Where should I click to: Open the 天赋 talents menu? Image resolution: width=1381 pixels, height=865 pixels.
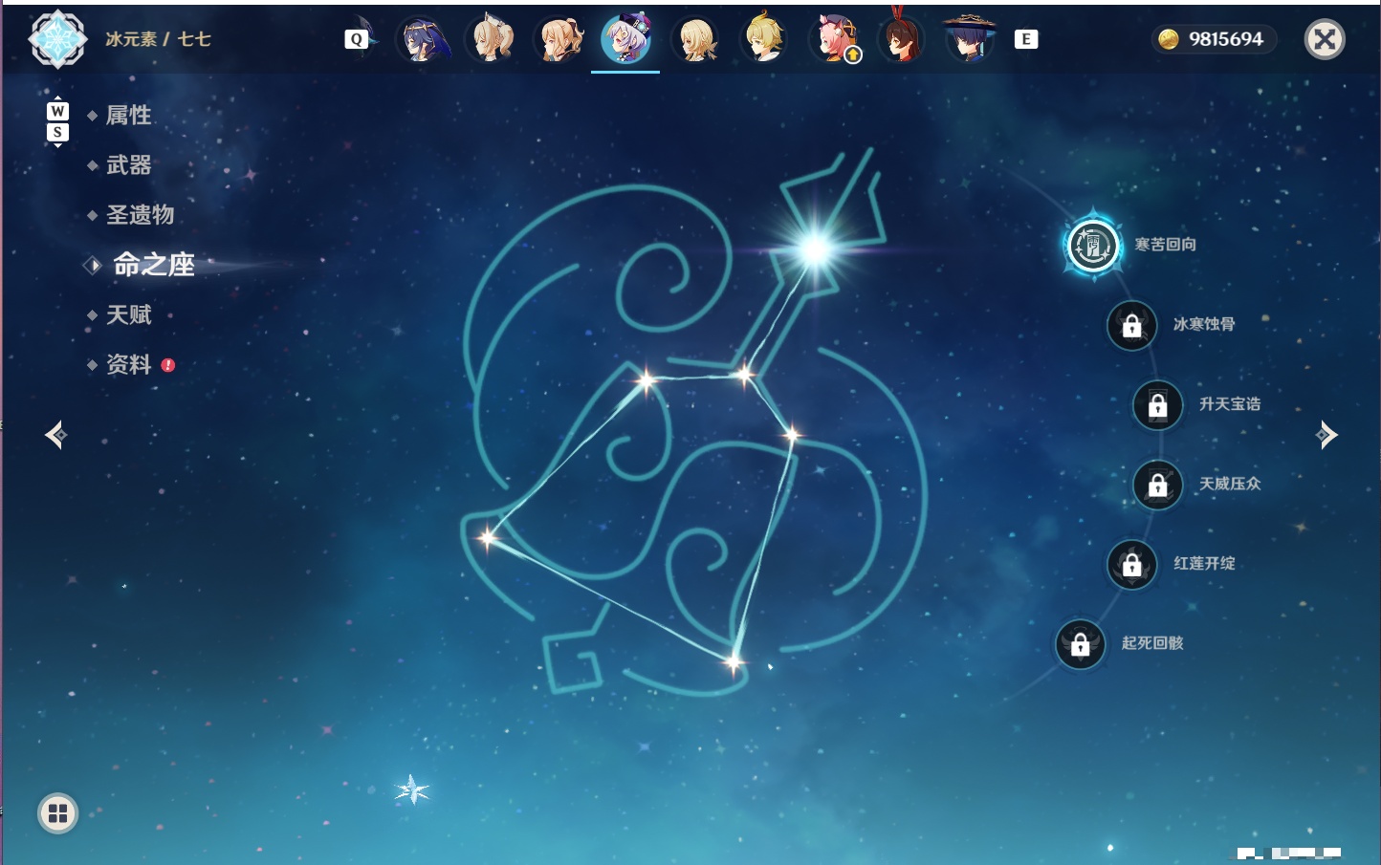pos(128,314)
